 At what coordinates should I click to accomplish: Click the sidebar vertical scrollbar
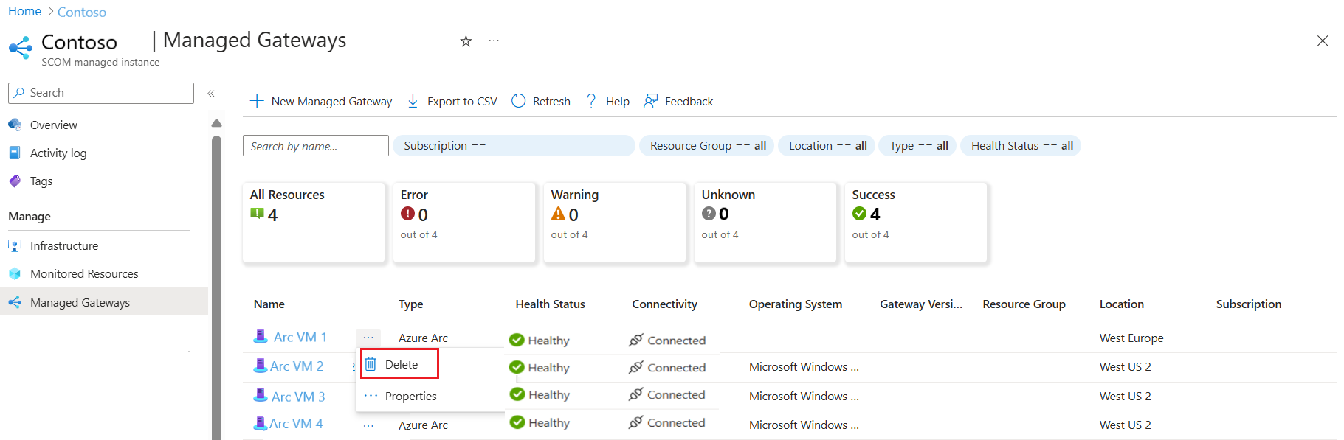pyautogui.click(x=216, y=287)
